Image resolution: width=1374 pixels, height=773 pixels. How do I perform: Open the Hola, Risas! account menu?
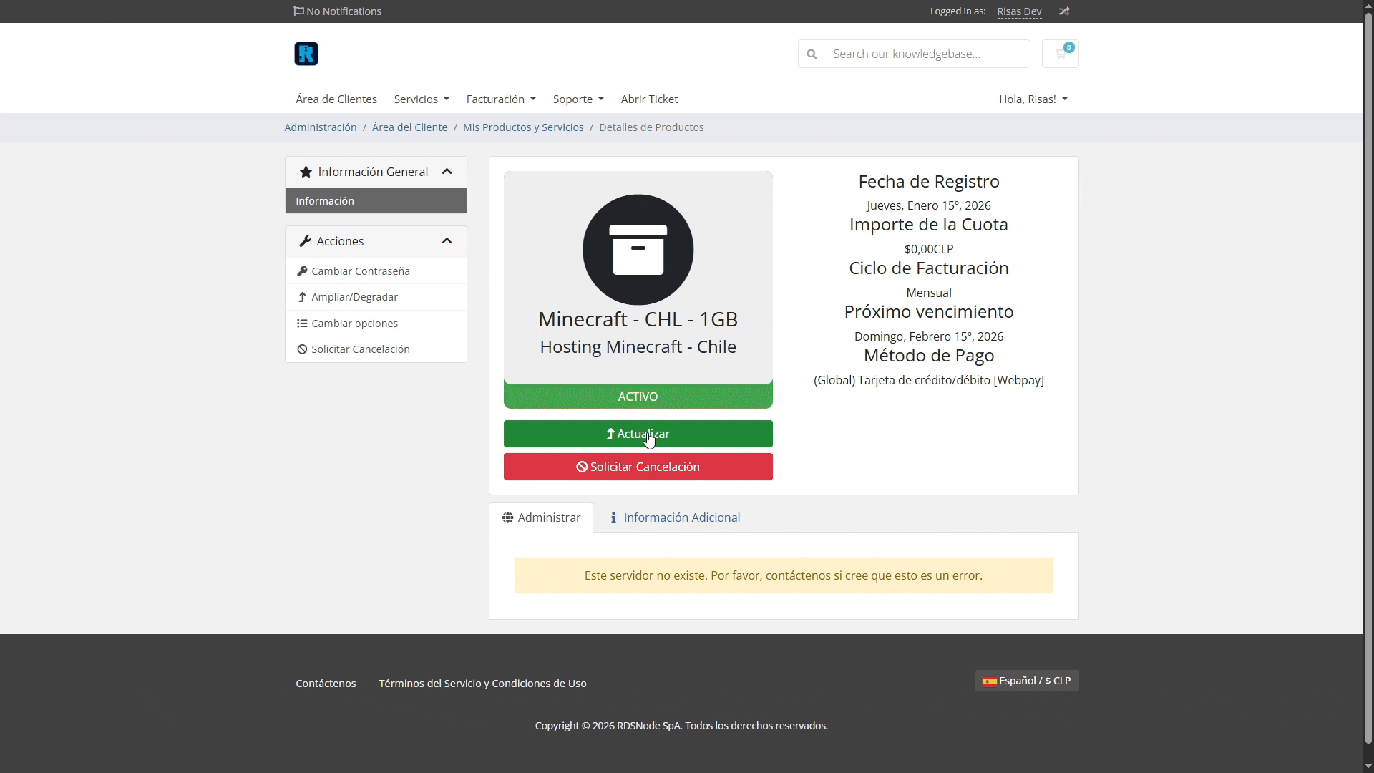(x=1033, y=99)
